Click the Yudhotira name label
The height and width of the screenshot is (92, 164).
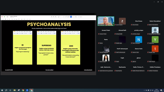click(151, 43)
